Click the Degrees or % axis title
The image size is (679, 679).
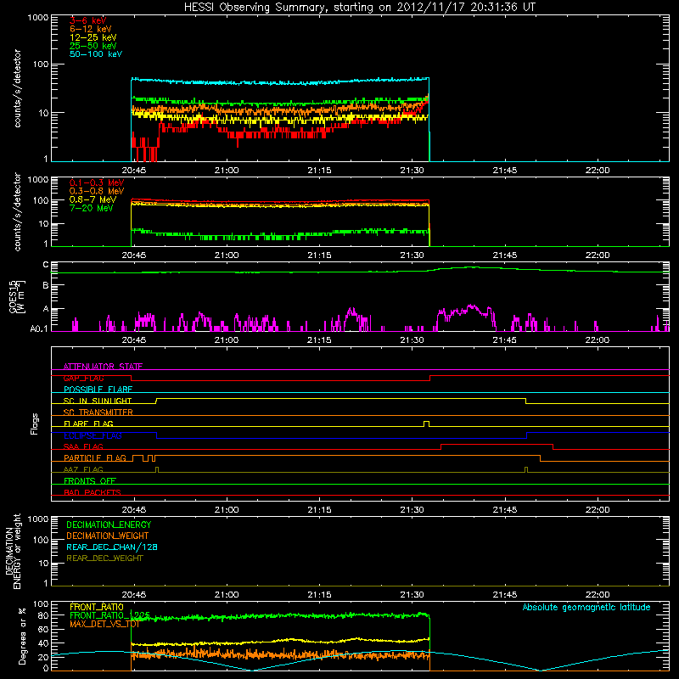[x=22, y=636]
